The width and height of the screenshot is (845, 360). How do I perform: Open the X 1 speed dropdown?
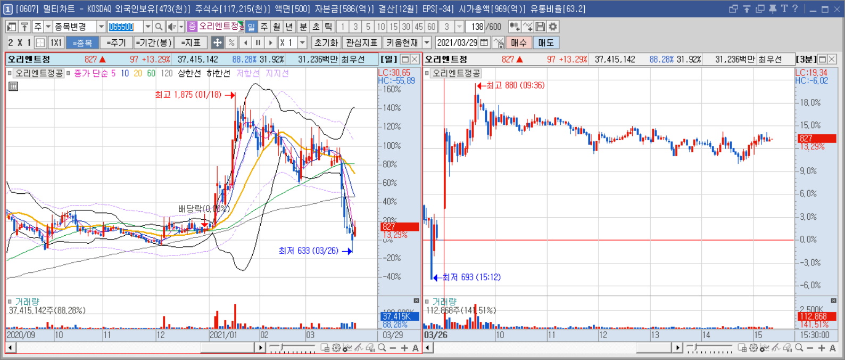[303, 42]
